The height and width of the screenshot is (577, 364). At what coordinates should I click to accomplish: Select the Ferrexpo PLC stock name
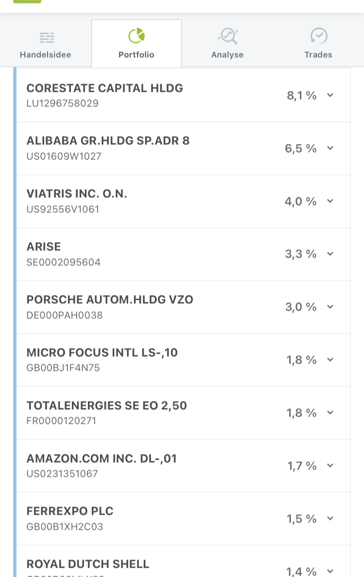tap(70, 511)
